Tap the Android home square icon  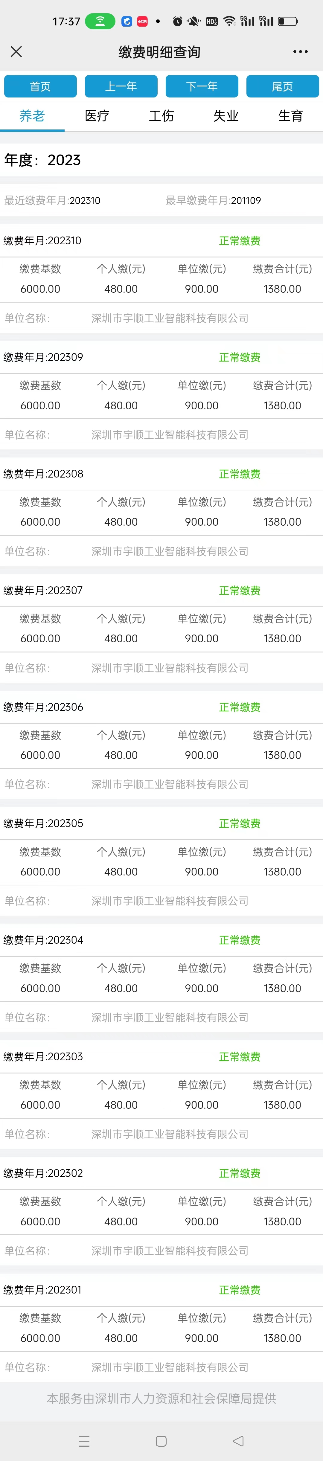coord(161,1441)
